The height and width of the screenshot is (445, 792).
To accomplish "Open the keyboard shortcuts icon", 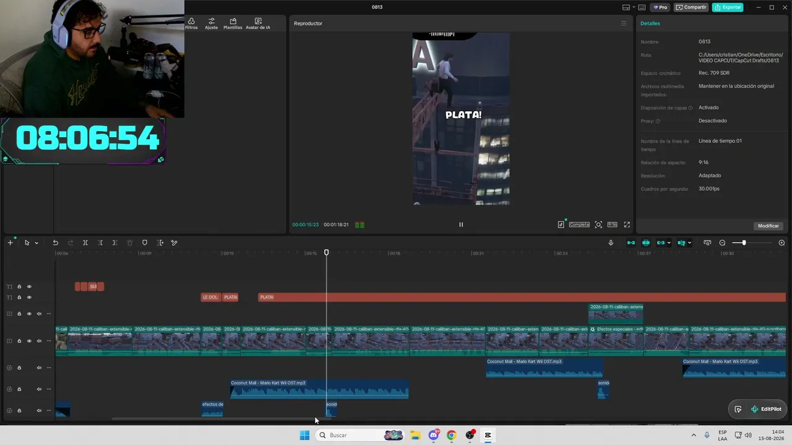I will (642, 7).
